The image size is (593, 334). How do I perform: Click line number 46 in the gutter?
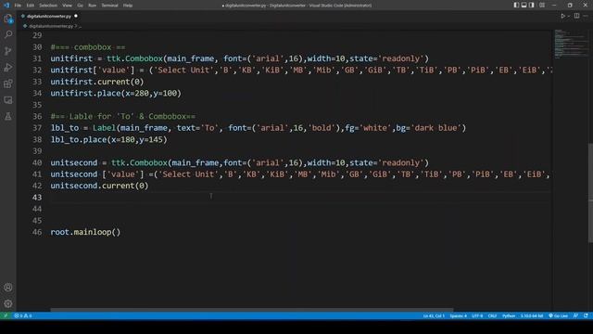(x=37, y=232)
